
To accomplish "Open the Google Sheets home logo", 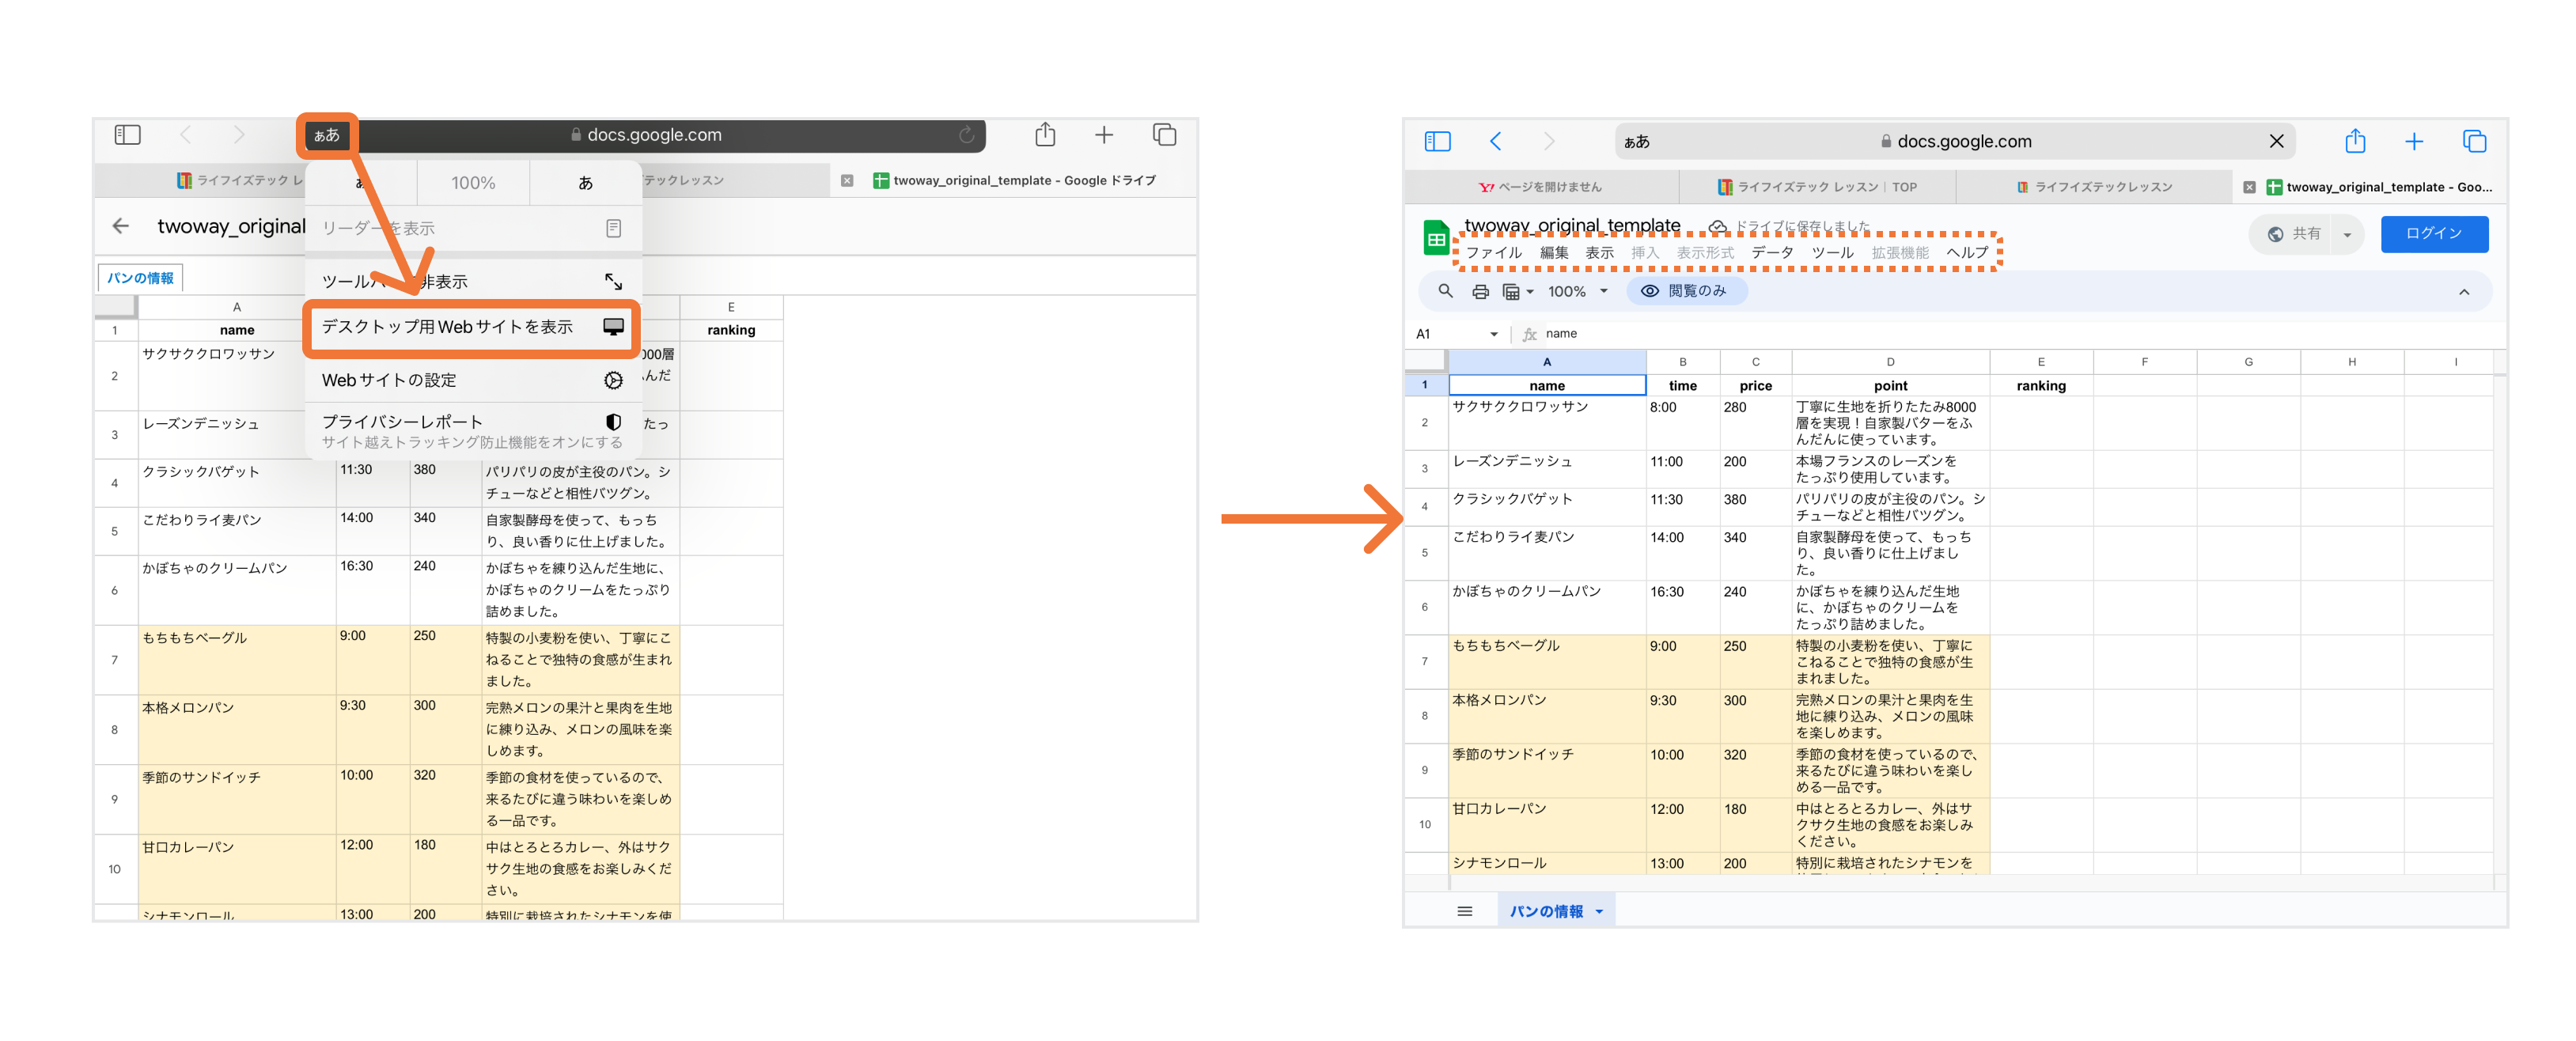I will [1436, 239].
